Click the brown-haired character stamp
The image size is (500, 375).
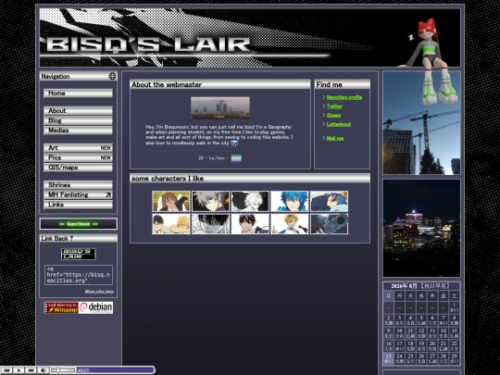171,201
